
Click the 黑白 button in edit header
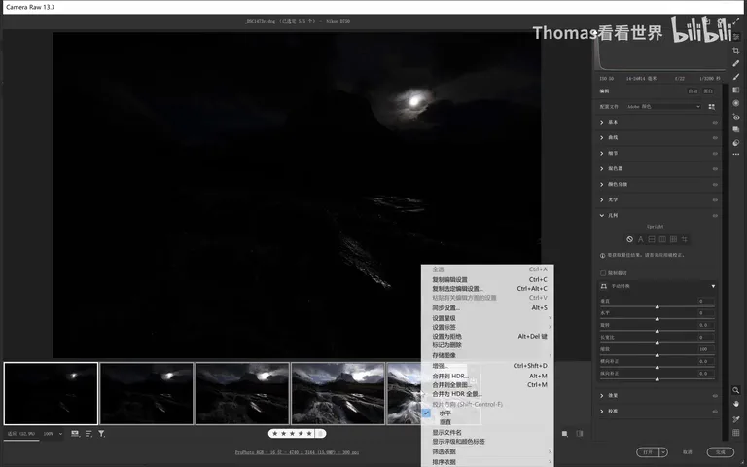(708, 91)
